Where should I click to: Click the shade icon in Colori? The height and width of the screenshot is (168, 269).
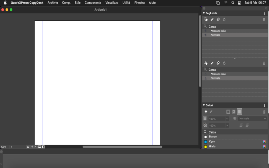205,118
